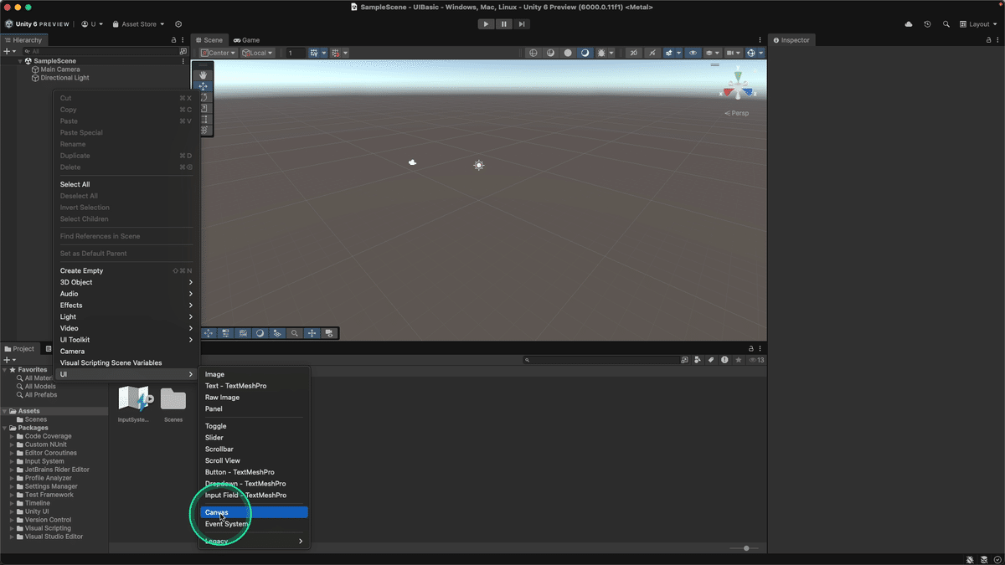Open the Undo History icon
Screen dimensions: 1005x565
[x=927, y=24]
